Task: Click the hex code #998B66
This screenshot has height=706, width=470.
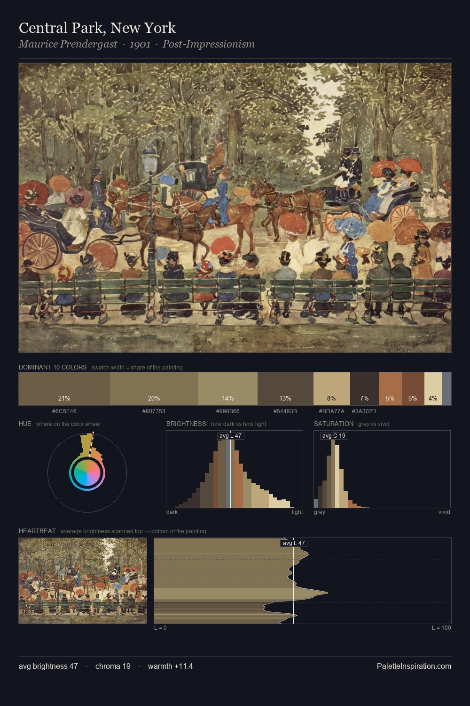Action: [x=227, y=411]
